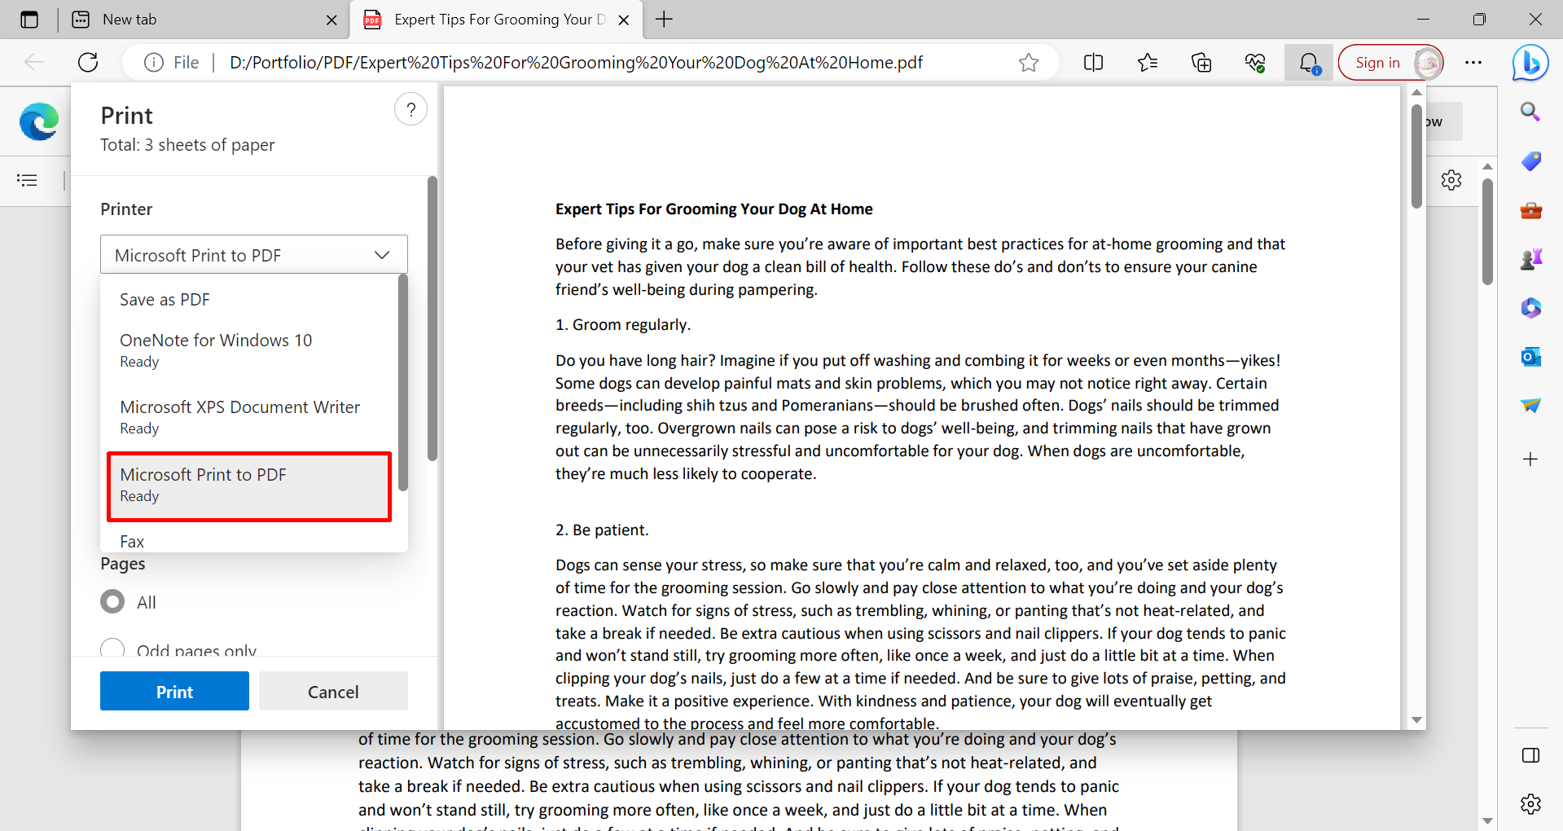Choose Odd pages only
Viewport: 1563px width, 831px height.
(x=113, y=648)
